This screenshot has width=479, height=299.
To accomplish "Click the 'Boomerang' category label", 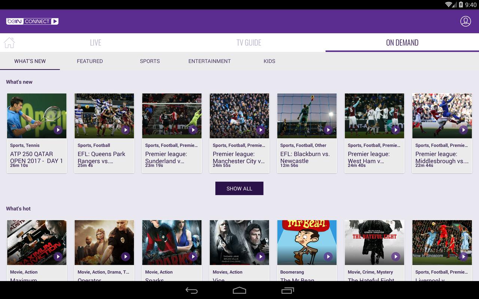I will click(x=292, y=272).
